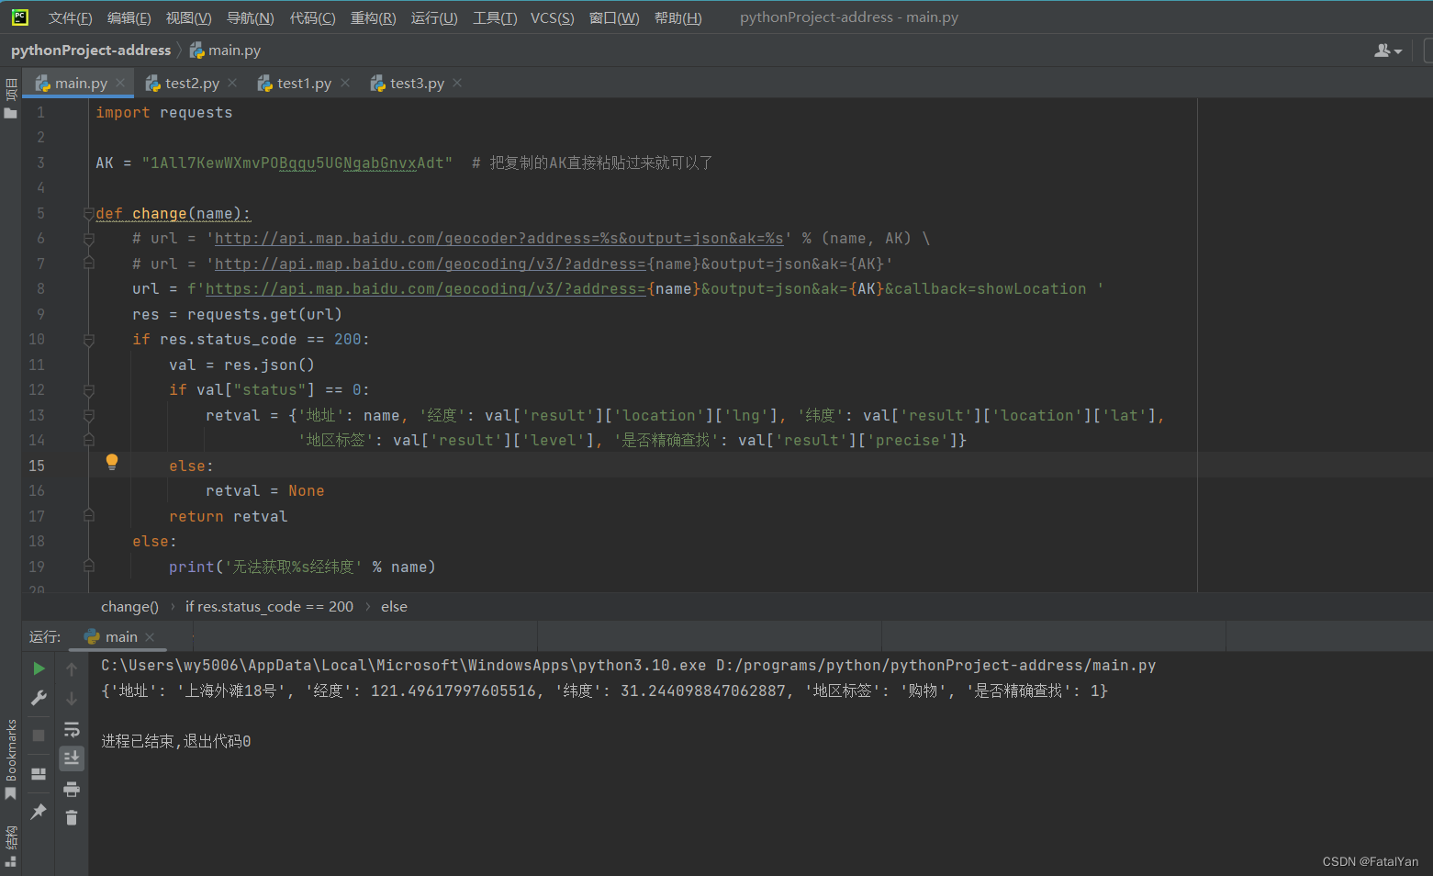Click PyCharm logo in title bar
Image resolution: width=1433 pixels, height=876 pixels.
coord(19,17)
